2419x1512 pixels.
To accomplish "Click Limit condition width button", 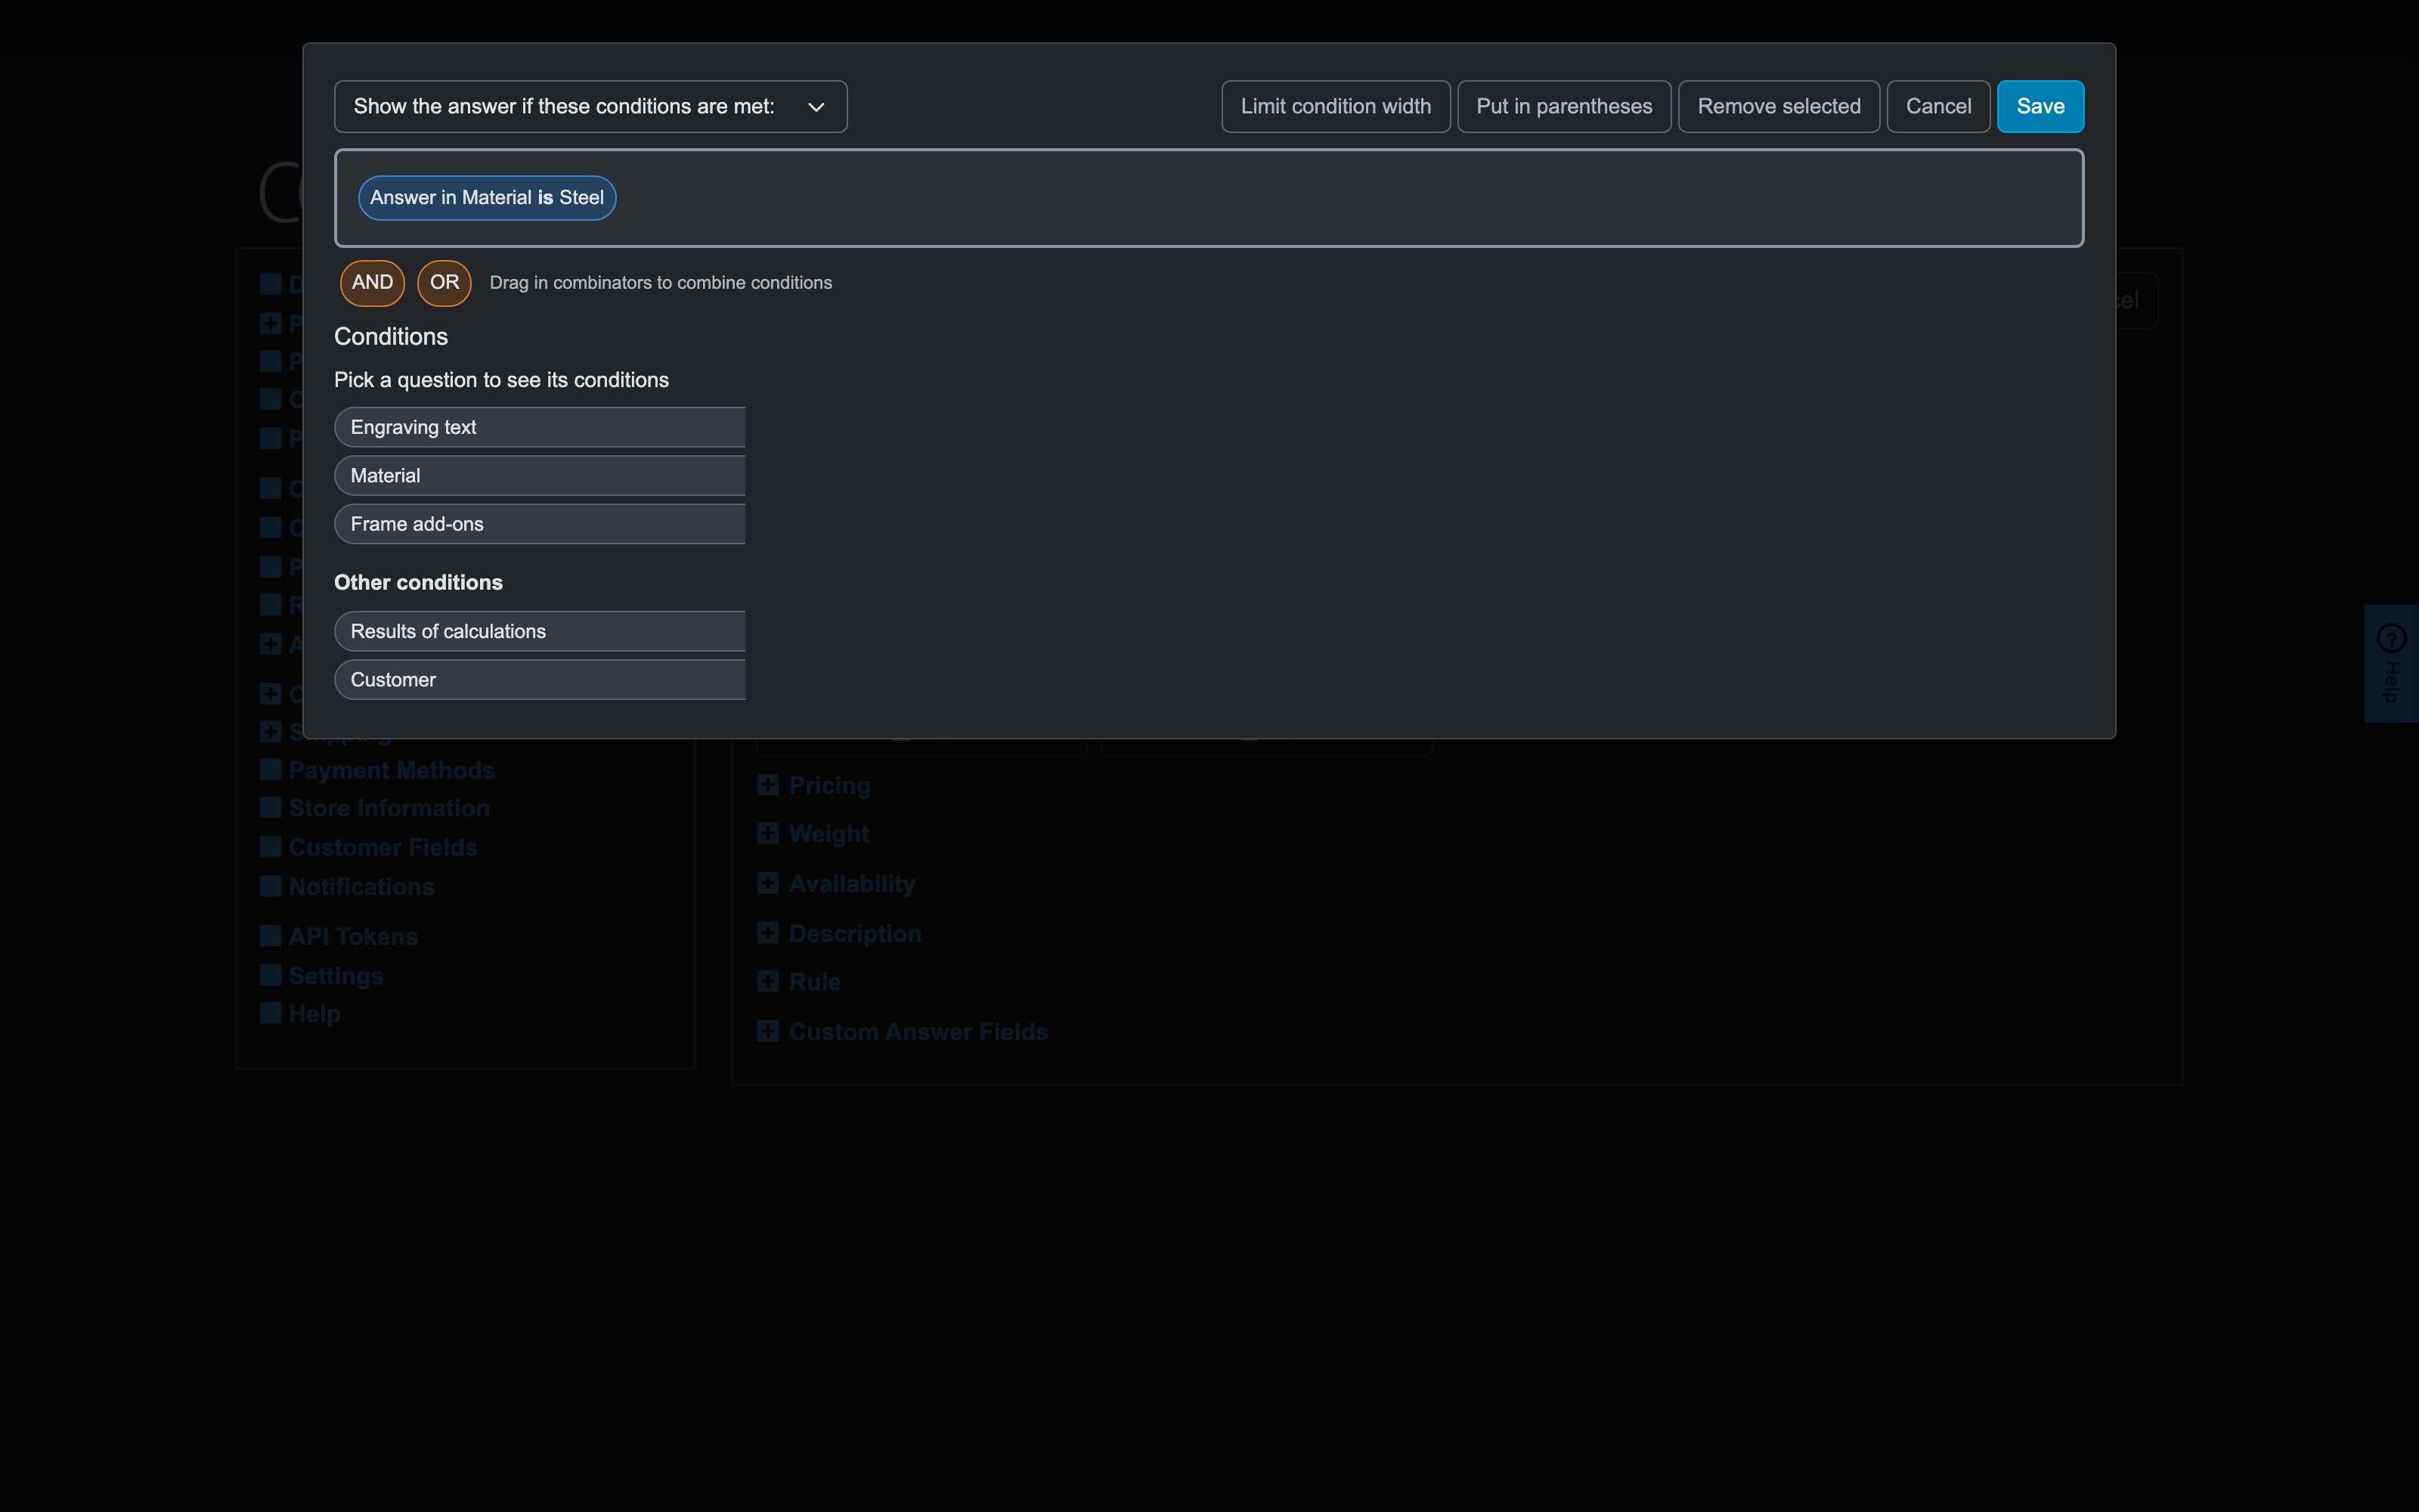I will (x=1336, y=107).
